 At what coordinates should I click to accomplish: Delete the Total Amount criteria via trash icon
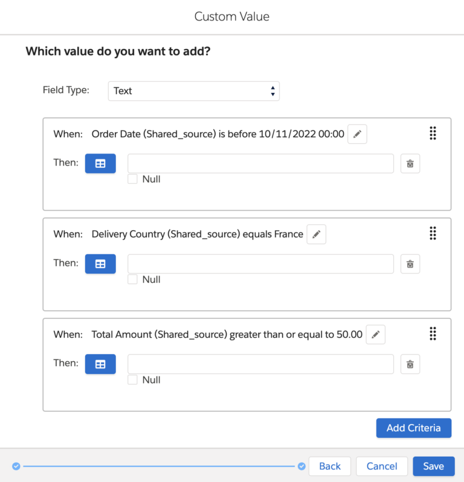tap(410, 364)
